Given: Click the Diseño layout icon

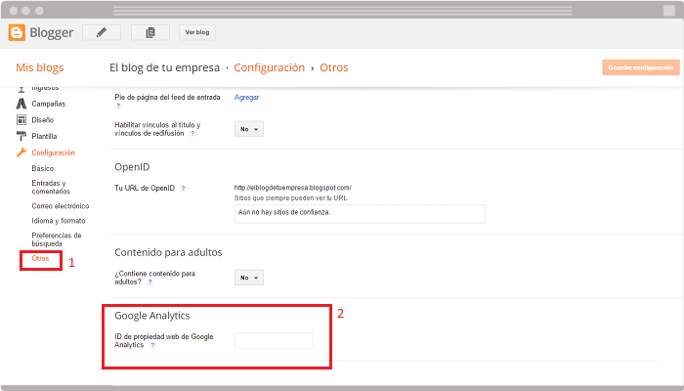Looking at the screenshot, I should point(21,120).
